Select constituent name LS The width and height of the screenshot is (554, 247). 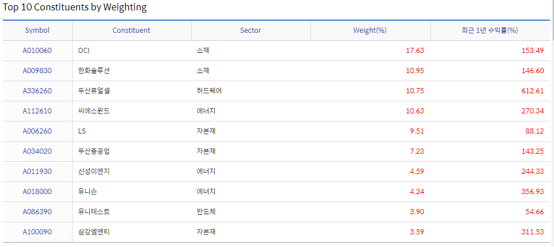coord(82,131)
